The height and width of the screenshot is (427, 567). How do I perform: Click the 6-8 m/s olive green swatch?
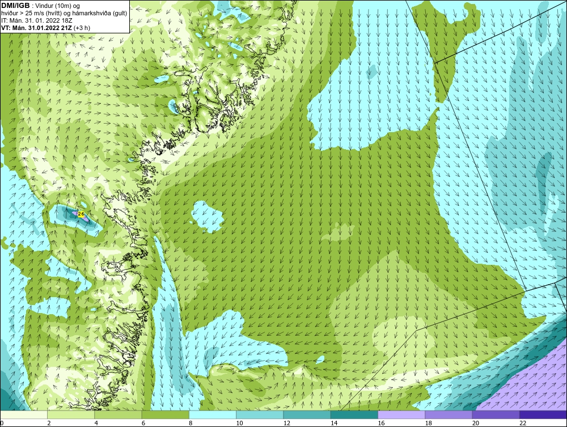165,415
